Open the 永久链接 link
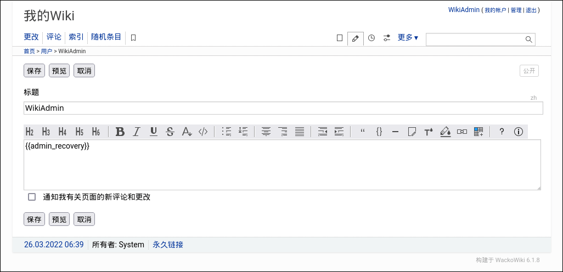Image resolution: width=563 pixels, height=272 pixels. click(168, 245)
